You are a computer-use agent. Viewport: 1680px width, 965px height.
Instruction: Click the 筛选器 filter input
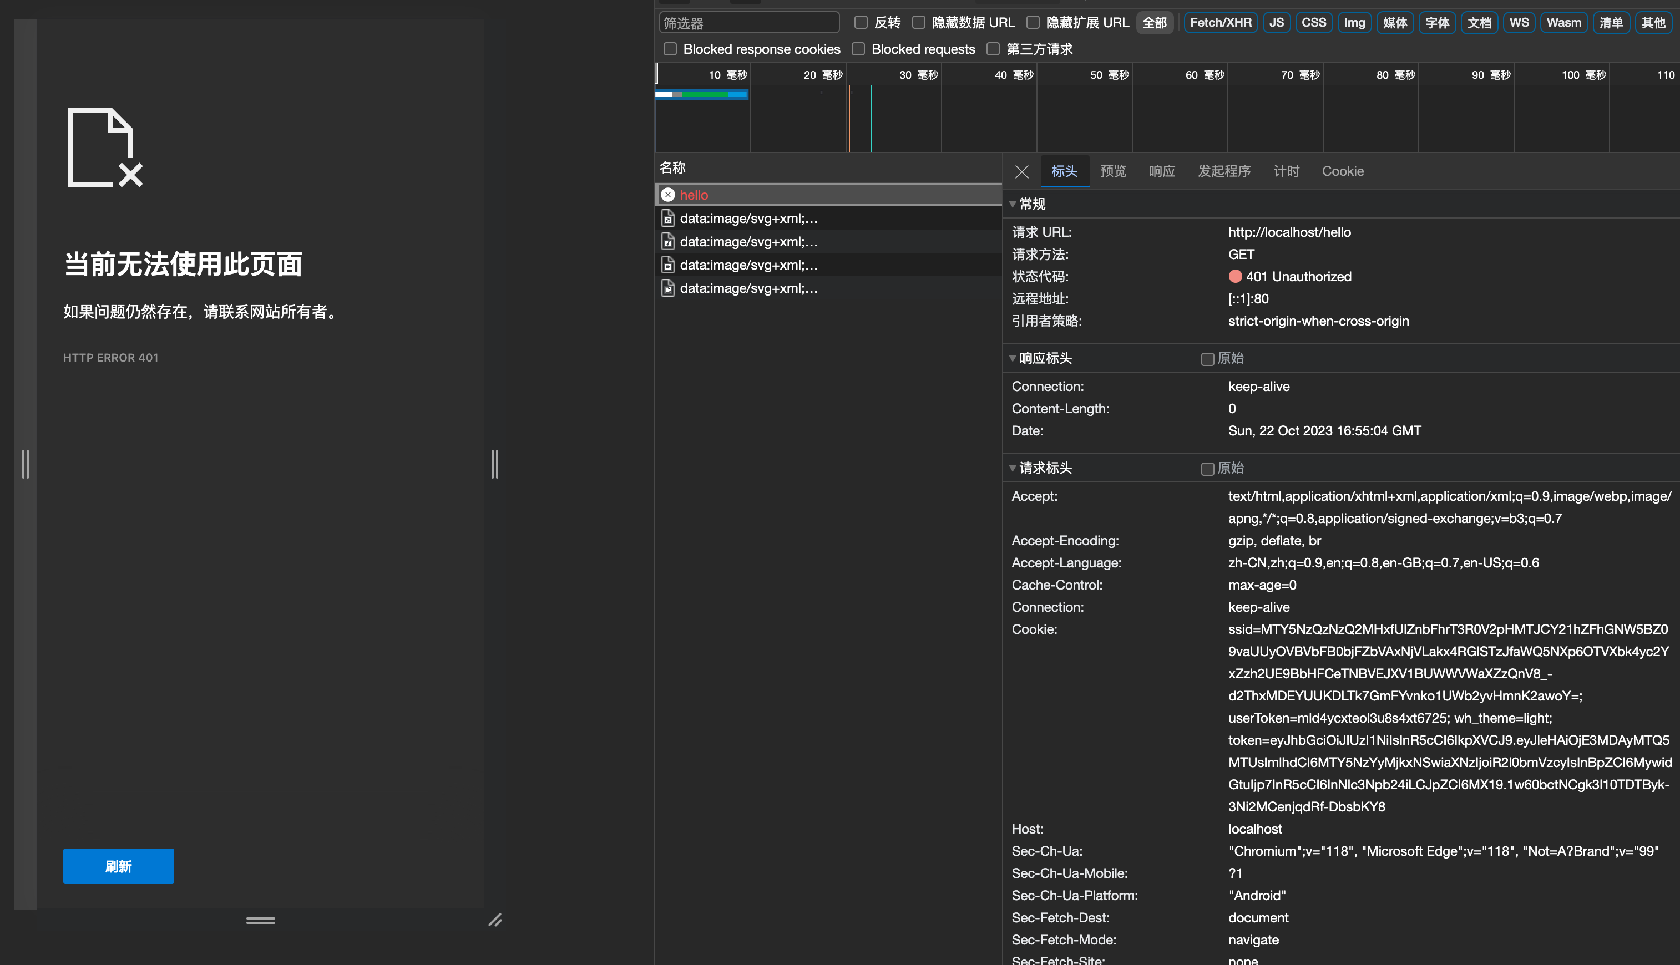click(x=749, y=23)
